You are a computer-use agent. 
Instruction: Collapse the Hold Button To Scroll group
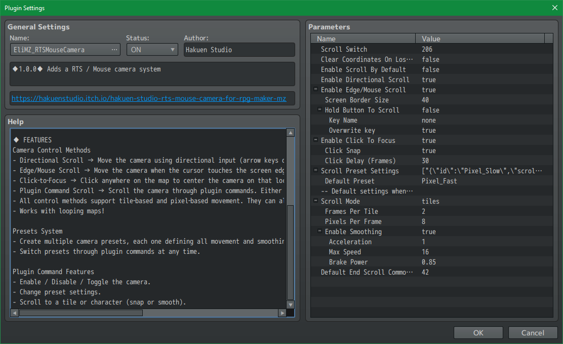click(320, 110)
